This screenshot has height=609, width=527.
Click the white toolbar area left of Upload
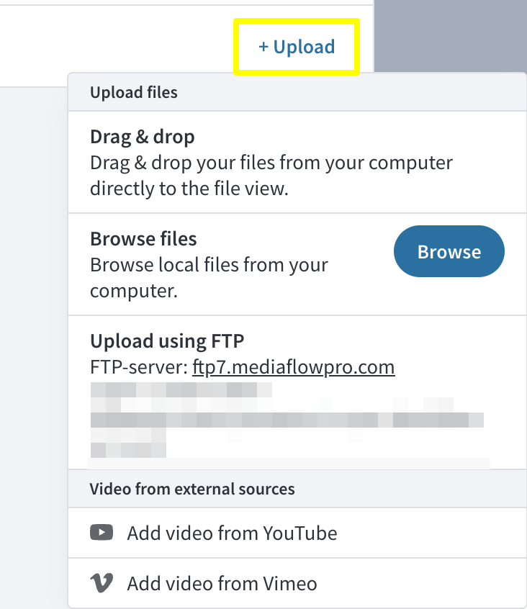tap(117, 46)
